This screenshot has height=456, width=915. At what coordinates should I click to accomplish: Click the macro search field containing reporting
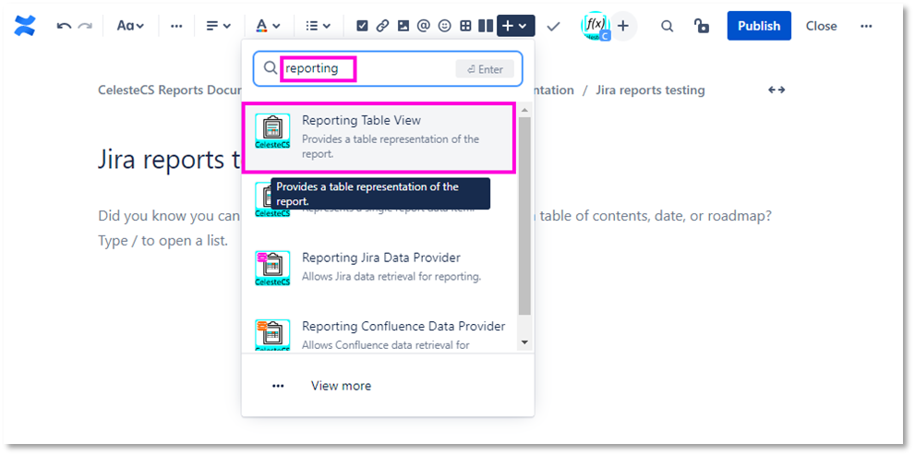coord(388,69)
